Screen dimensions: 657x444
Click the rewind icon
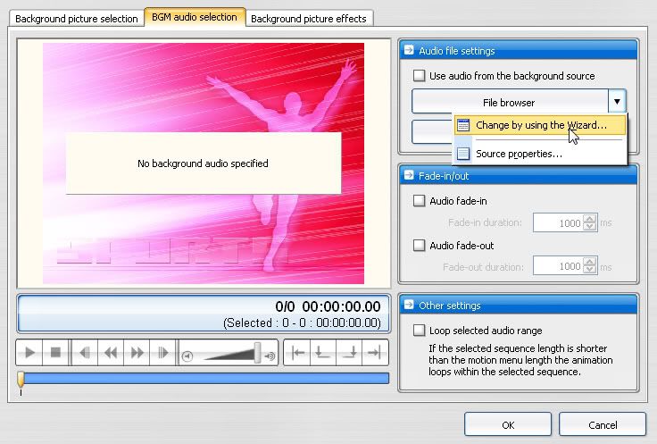111,353
